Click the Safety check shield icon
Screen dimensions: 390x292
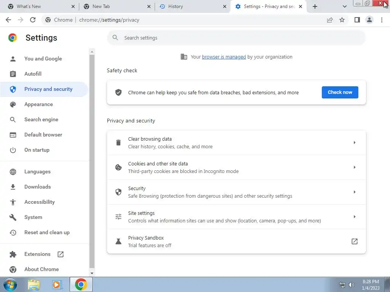(118, 92)
